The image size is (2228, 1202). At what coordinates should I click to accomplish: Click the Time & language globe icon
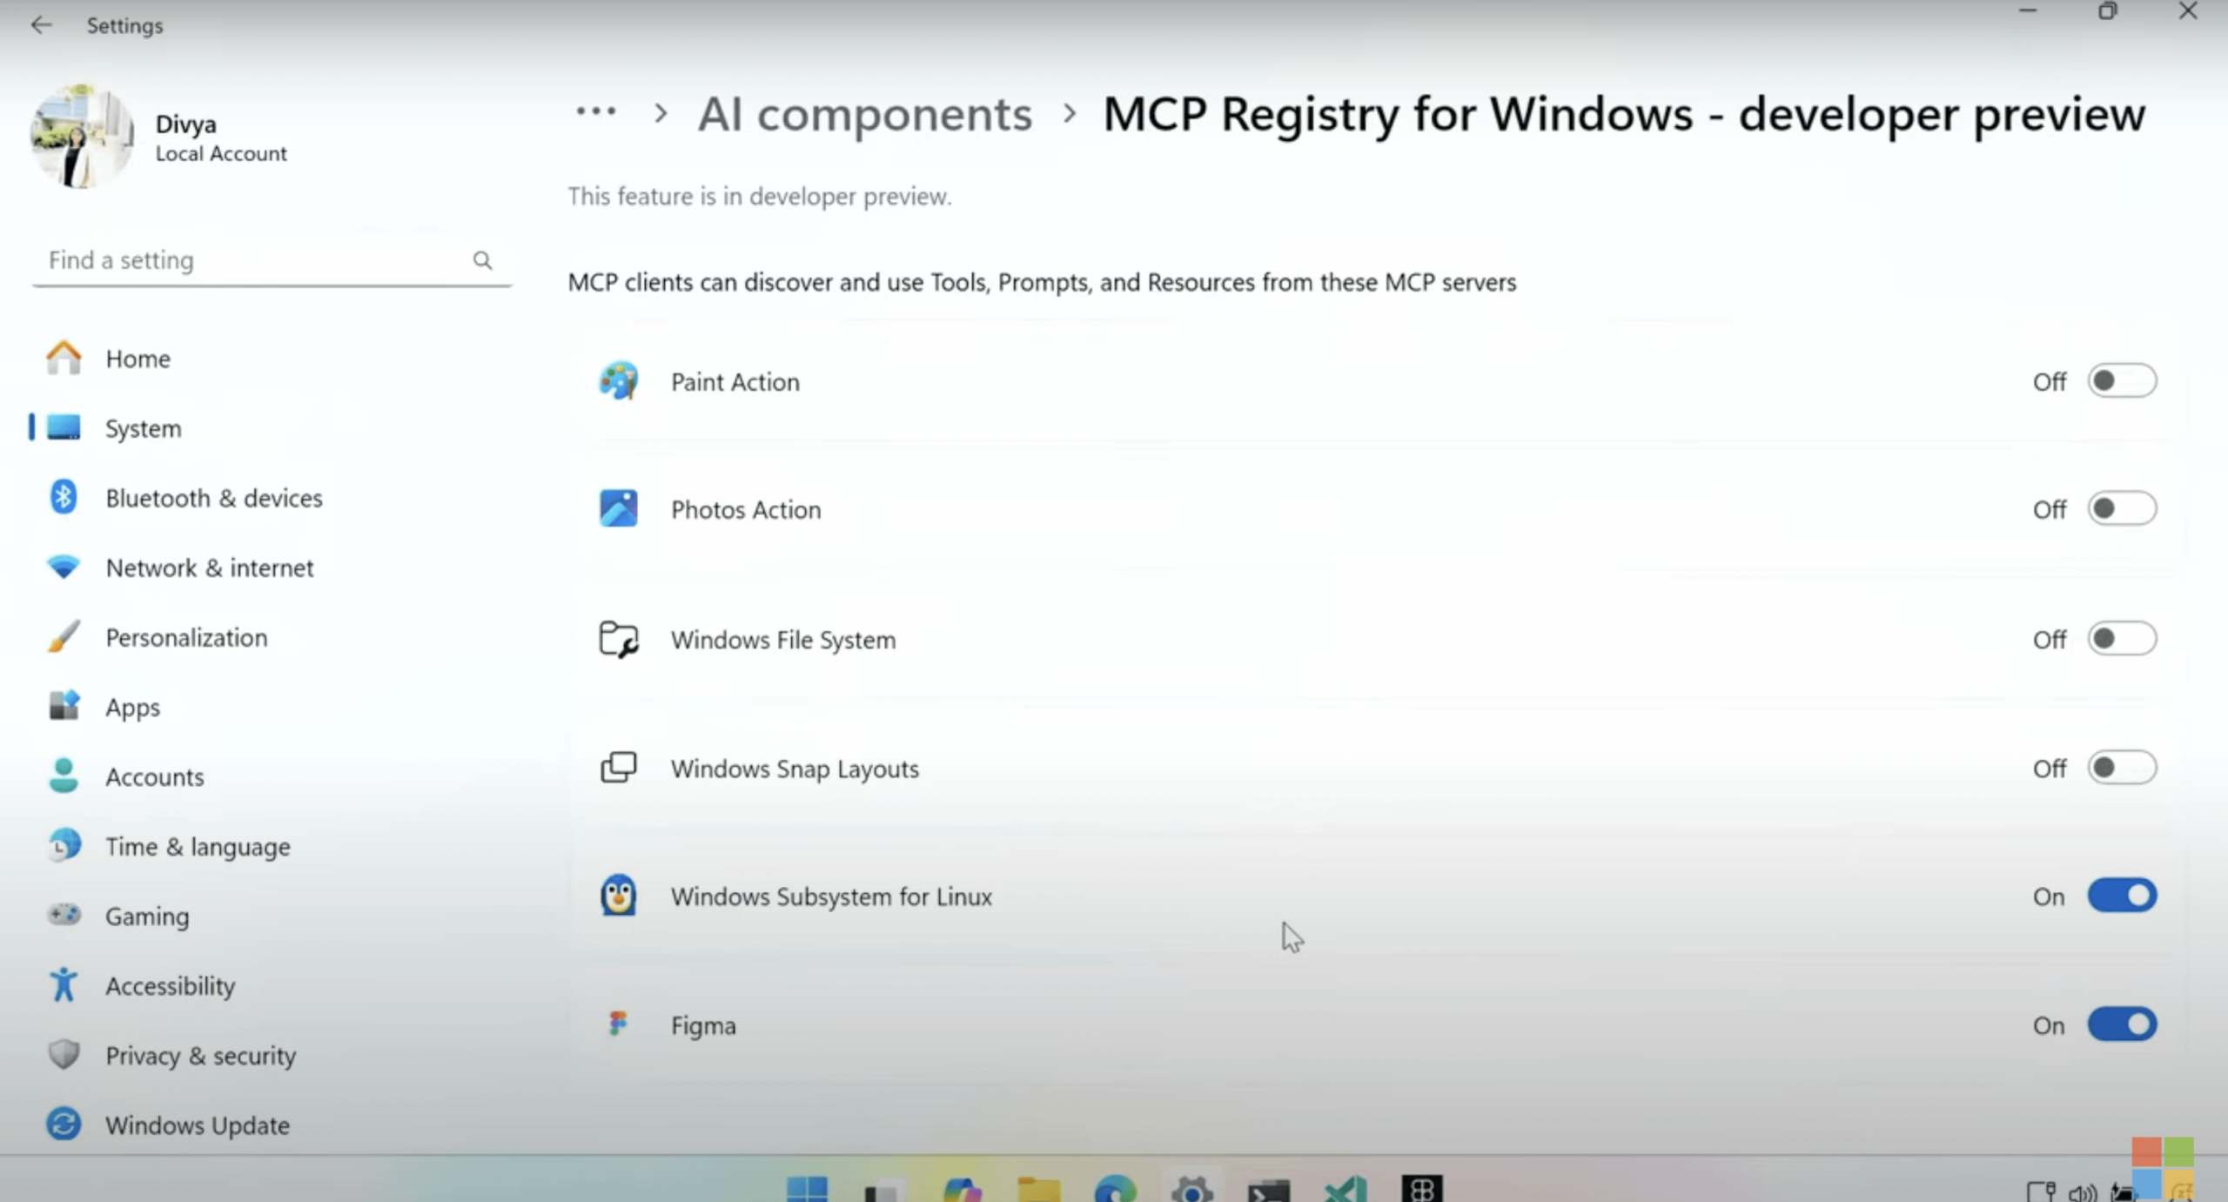click(64, 845)
